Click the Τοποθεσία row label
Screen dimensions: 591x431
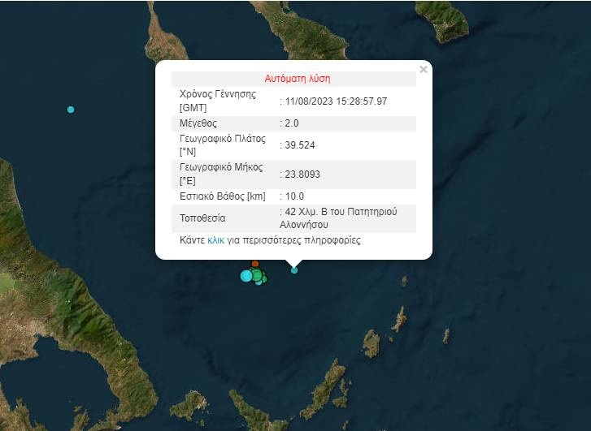202,218
